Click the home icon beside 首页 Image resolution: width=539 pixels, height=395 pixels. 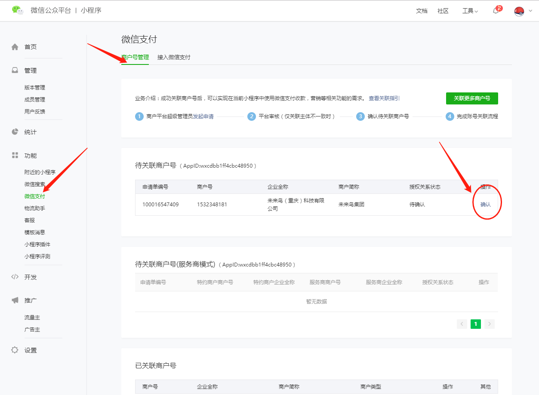[15, 47]
